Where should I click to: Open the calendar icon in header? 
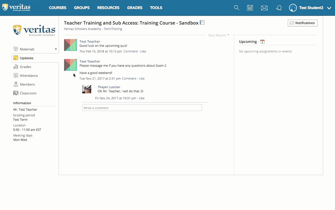tap(250, 8)
